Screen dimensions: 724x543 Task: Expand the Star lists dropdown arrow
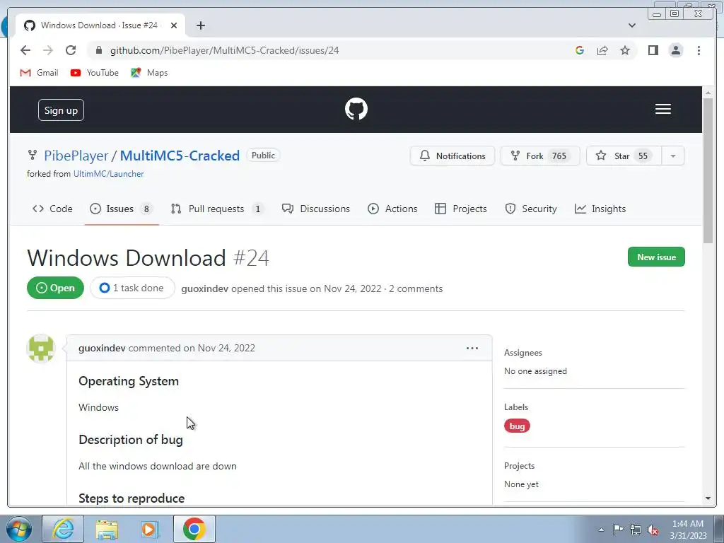point(673,156)
